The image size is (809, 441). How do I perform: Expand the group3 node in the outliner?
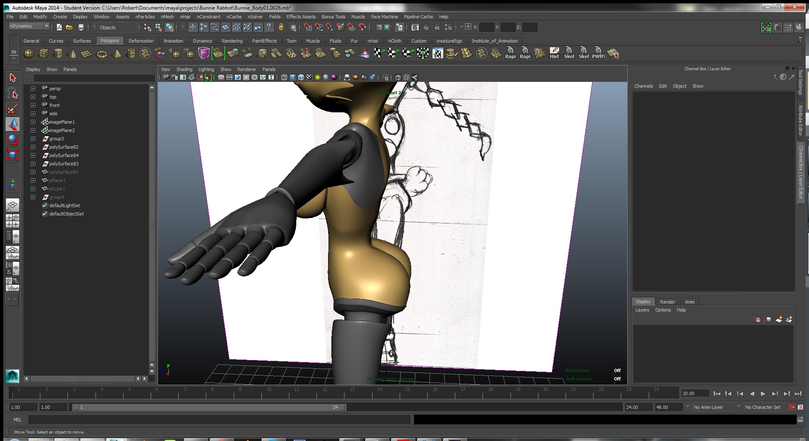[x=33, y=139]
